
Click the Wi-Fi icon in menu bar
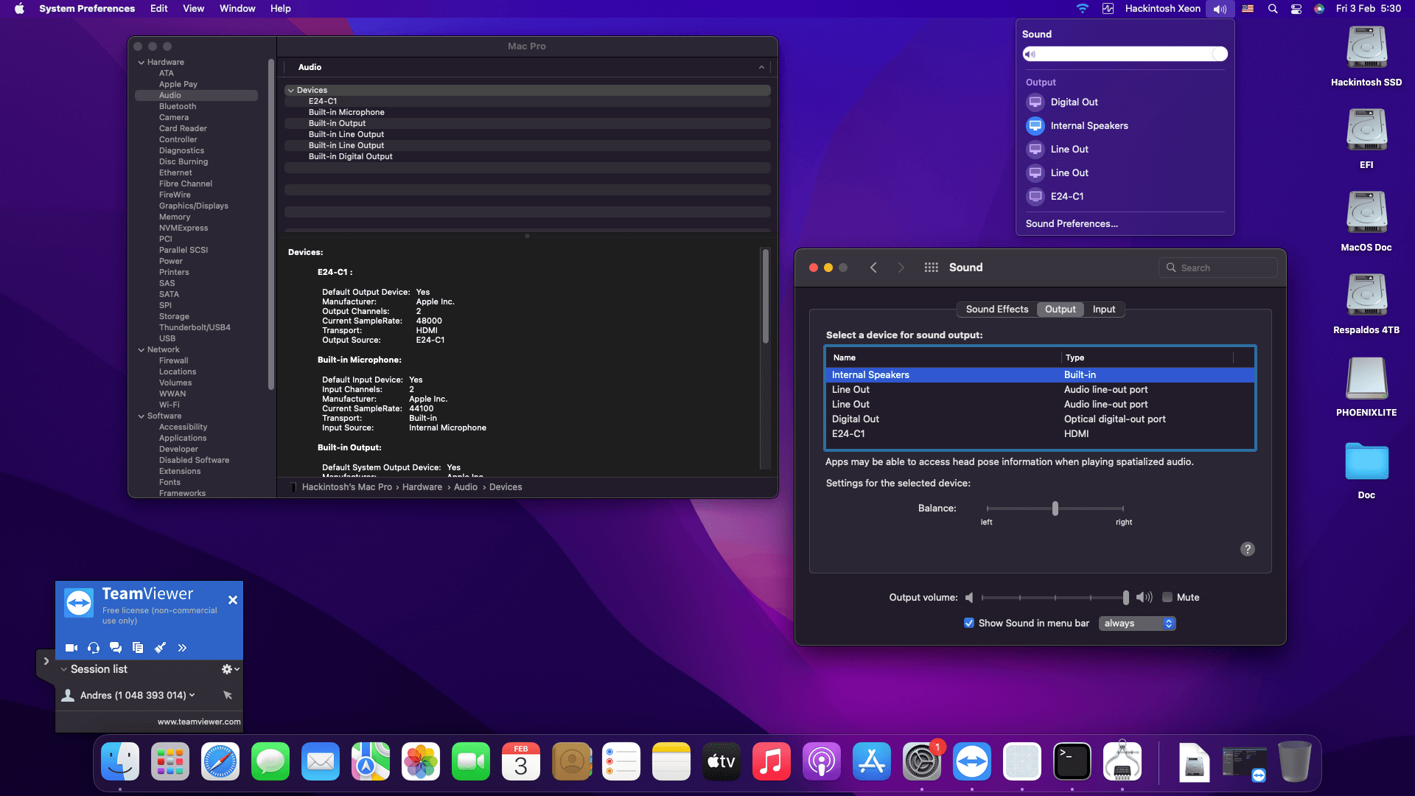click(1082, 9)
